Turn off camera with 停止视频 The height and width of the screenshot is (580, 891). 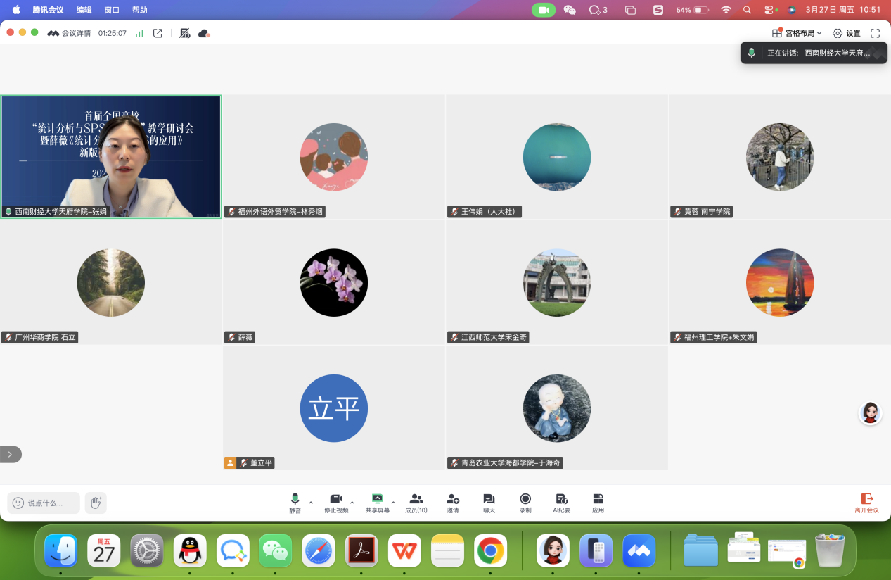click(335, 503)
